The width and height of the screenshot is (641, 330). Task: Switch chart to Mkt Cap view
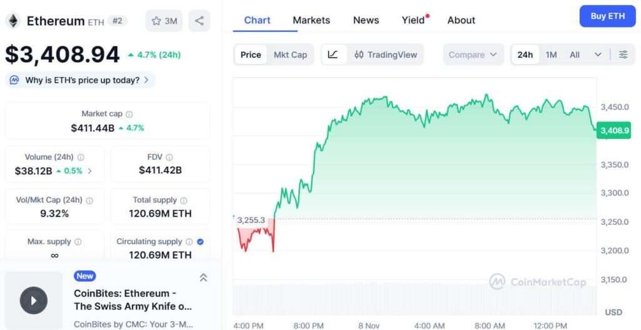290,54
